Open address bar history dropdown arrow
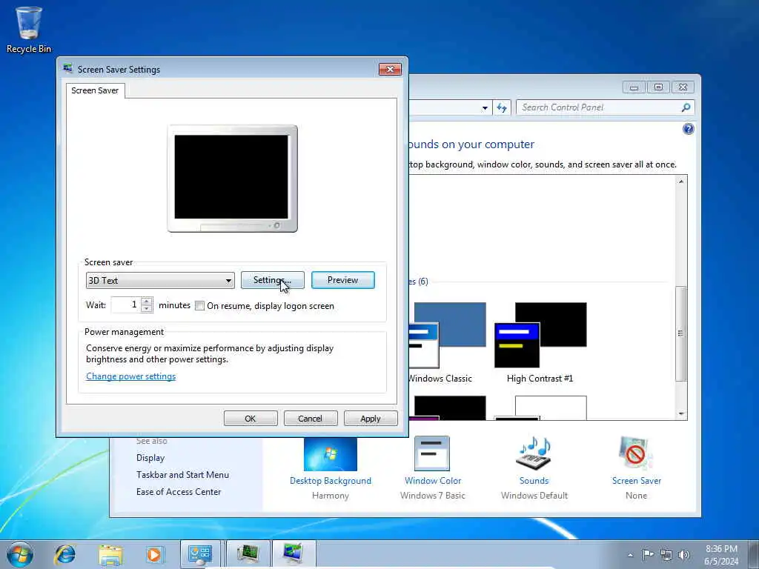759x569 pixels. (485, 108)
